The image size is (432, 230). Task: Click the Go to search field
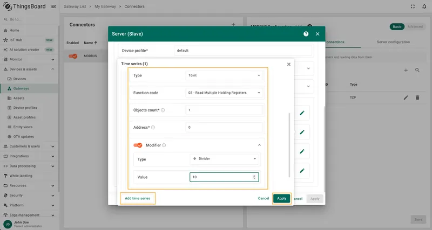[x=29, y=19]
